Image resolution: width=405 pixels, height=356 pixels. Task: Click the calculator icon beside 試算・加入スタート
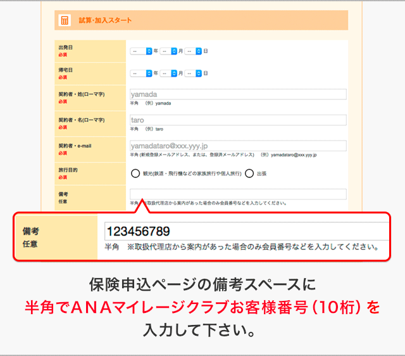pyautogui.click(x=65, y=20)
